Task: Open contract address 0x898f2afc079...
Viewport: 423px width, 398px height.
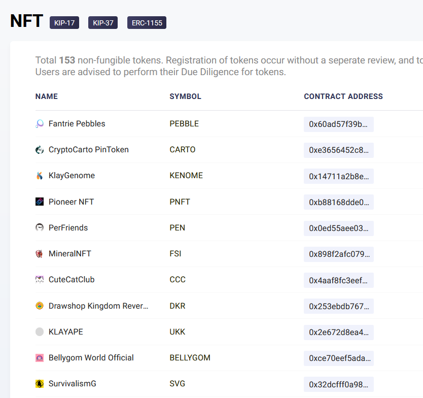Action: (x=339, y=254)
